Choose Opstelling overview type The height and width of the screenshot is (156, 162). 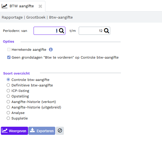[x=8, y=96]
